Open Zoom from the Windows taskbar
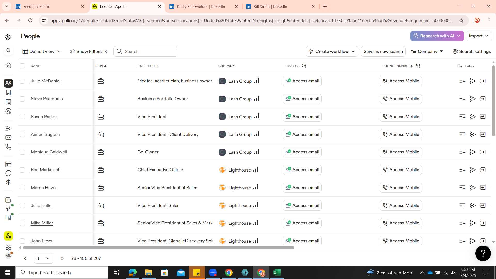Image resolution: width=496 pixels, height=279 pixels. tap(213, 273)
